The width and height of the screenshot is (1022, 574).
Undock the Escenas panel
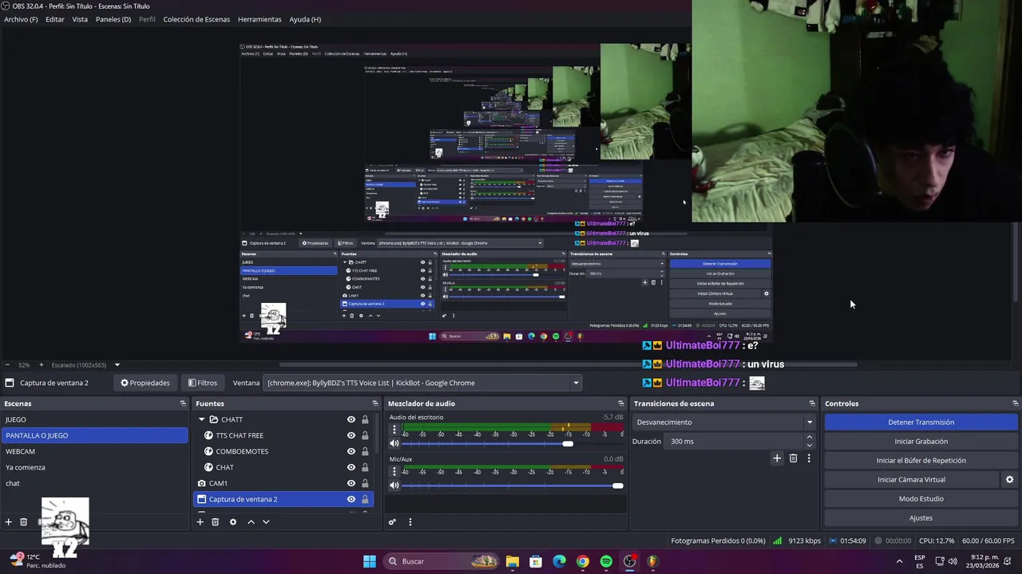(183, 403)
